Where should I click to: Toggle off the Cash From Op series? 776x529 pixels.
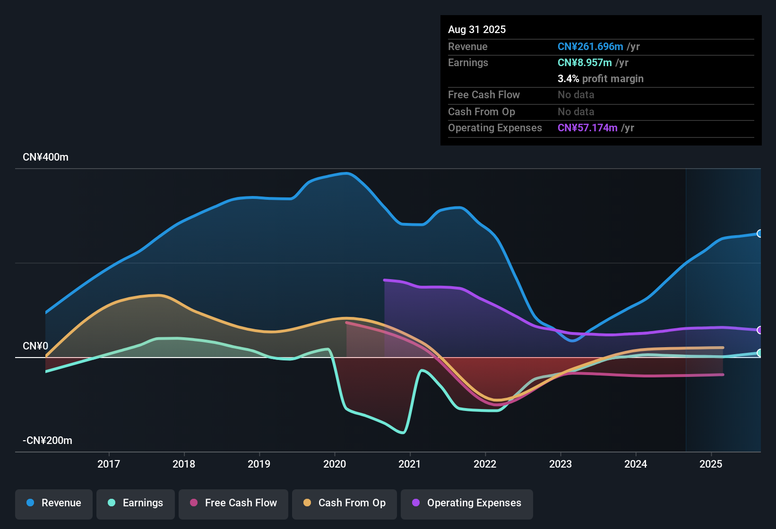pos(344,503)
